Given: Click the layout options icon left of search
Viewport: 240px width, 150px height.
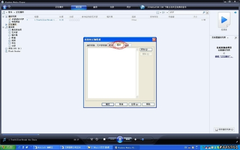Looking at the screenshot, I should [x=157, y=12].
